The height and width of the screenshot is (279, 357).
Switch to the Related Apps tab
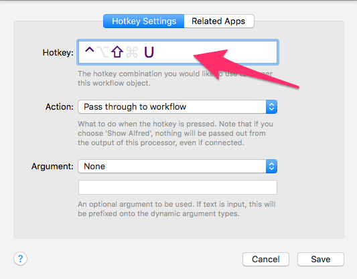click(219, 21)
